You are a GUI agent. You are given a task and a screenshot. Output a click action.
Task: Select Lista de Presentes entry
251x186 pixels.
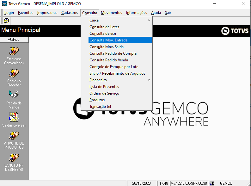tap(120, 87)
